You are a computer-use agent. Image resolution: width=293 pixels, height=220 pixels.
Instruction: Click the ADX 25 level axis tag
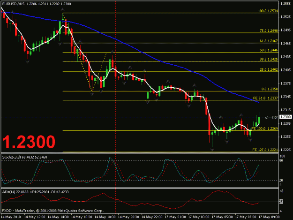(281, 202)
